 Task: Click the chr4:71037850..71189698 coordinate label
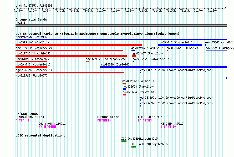click(34, 6)
